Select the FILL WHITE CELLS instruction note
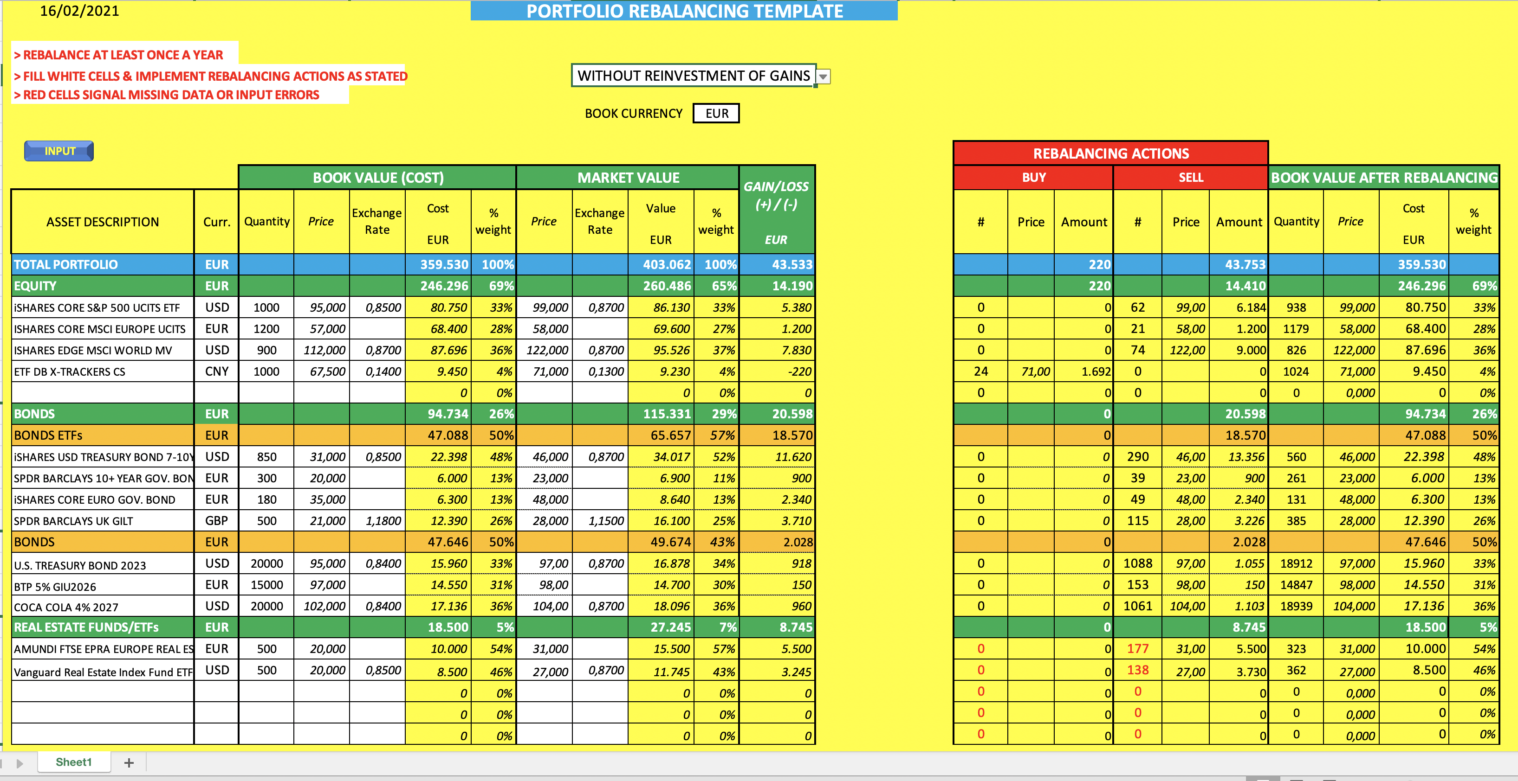Image resolution: width=1518 pixels, height=781 pixels. click(210, 76)
